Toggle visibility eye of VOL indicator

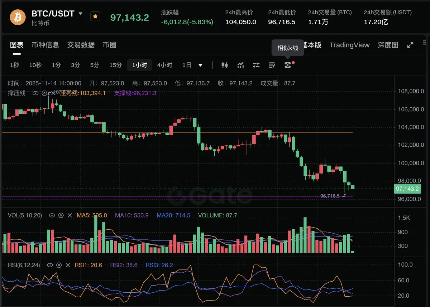(x=52, y=215)
